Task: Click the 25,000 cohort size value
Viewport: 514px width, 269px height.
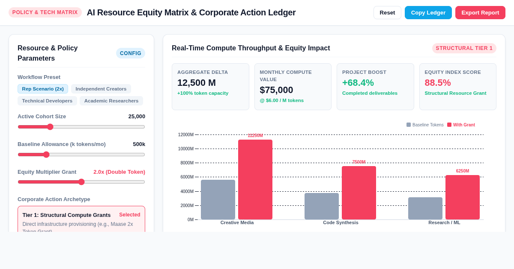Action: click(x=137, y=116)
